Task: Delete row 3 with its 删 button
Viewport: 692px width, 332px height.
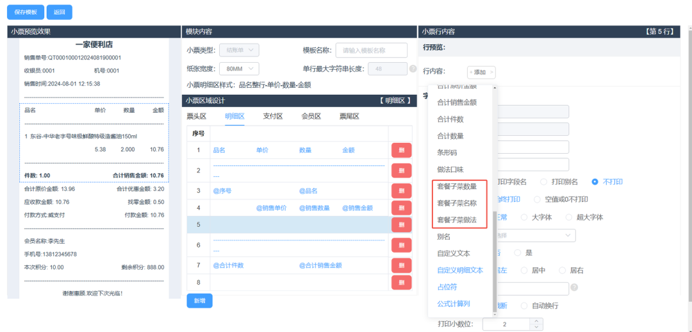Action: pyautogui.click(x=401, y=191)
